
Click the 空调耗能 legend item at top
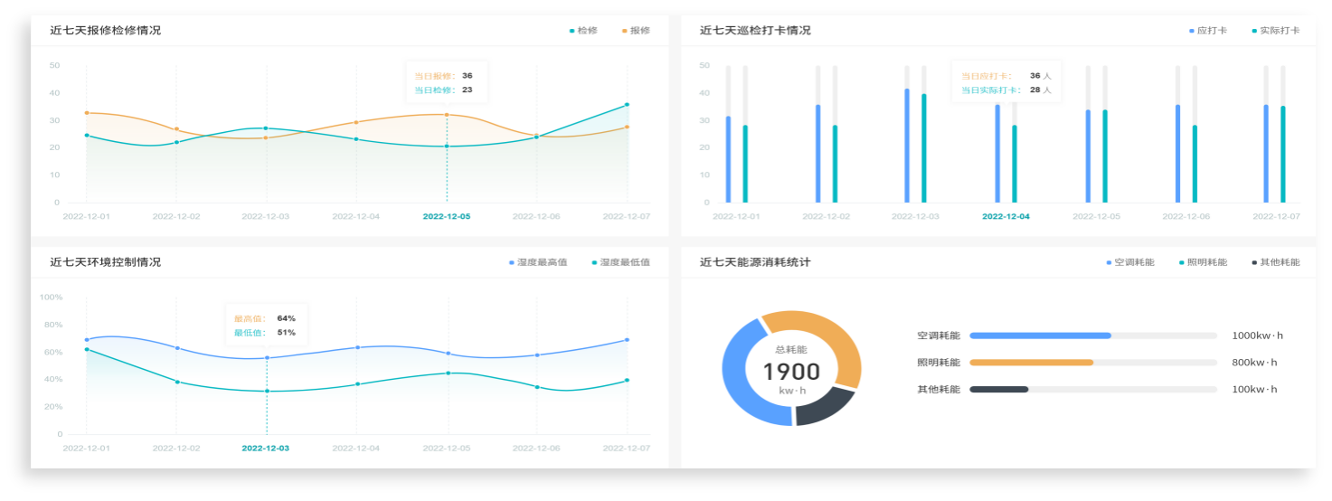coord(1129,262)
